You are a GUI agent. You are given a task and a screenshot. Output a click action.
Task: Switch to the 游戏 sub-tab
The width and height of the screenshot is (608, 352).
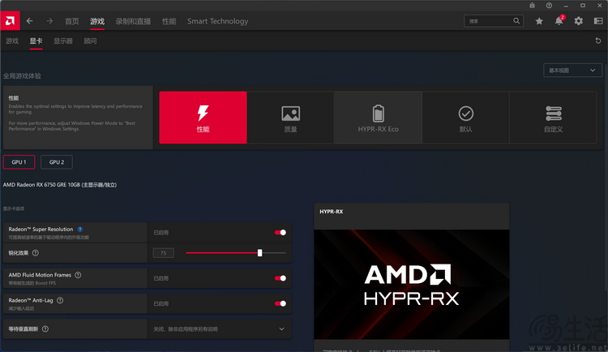[x=12, y=41]
